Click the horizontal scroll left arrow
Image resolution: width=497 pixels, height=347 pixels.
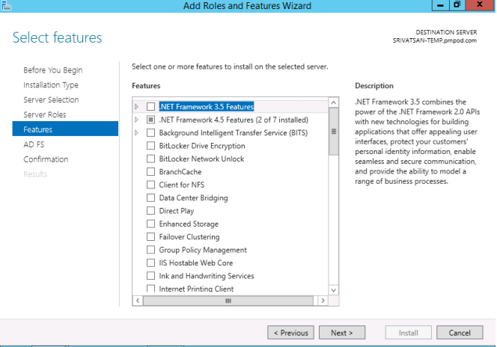coord(138,301)
